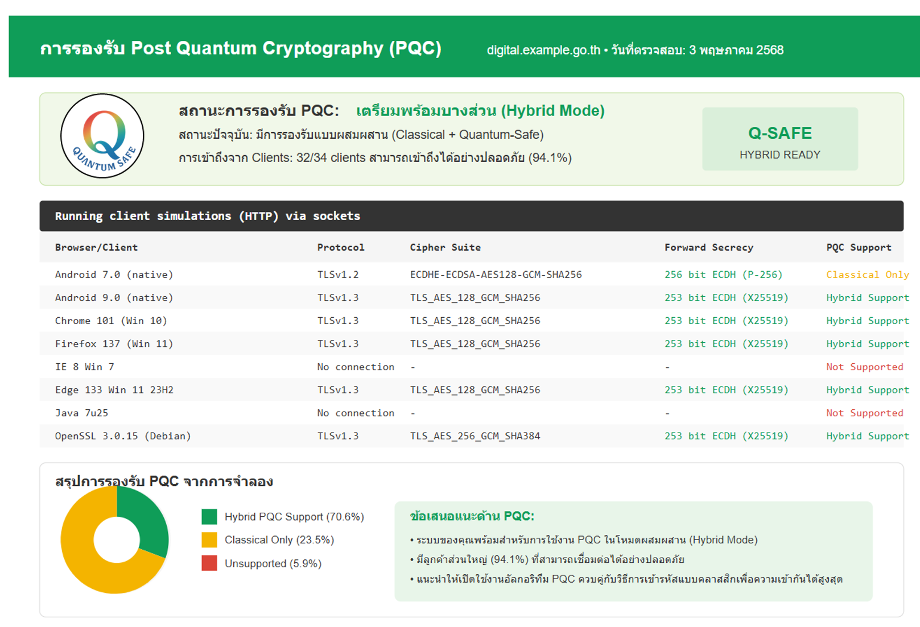The height and width of the screenshot is (627, 920).
Task: Click the Cipher Suite column header
Action: pos(445,247)
